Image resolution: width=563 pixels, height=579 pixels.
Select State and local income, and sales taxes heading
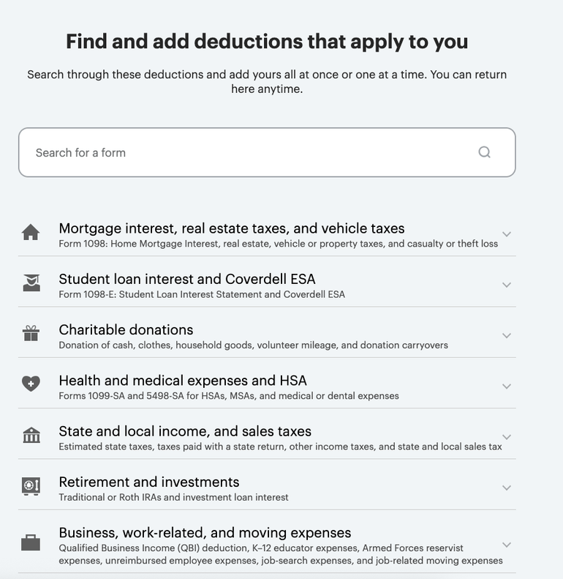[185, 431]
